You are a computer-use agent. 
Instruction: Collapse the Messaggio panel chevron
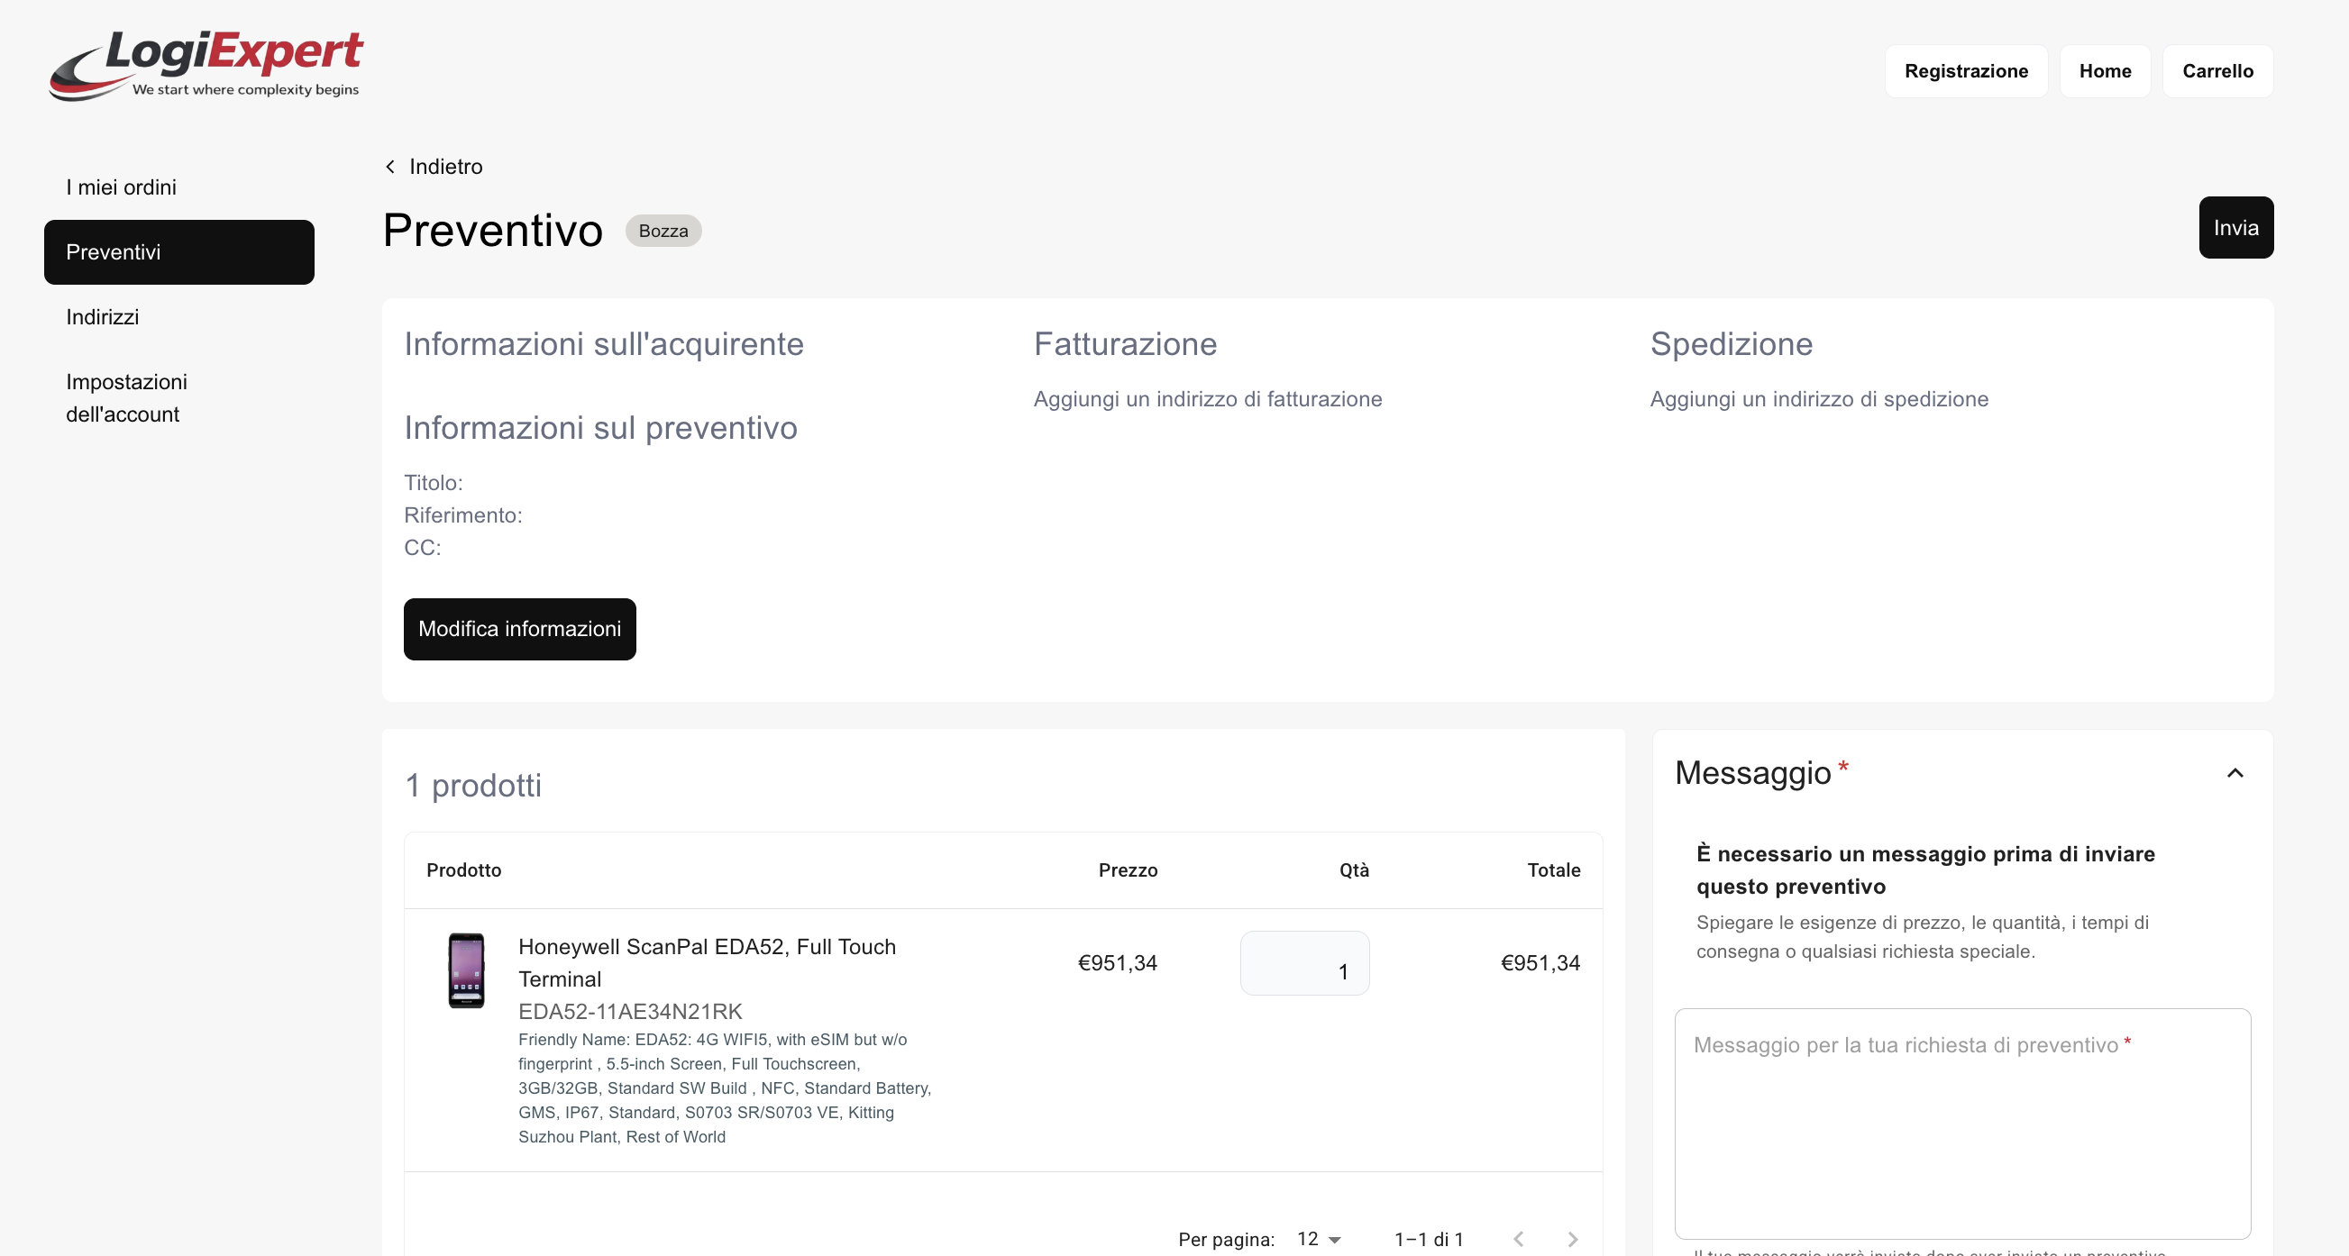click(x=2235, y=773)
